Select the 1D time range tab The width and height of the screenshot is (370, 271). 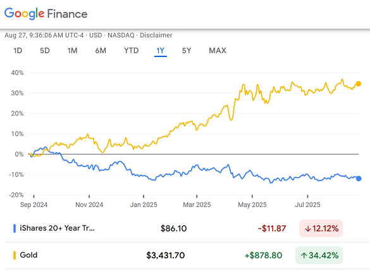pyautogui.click(x=18, y=51)
